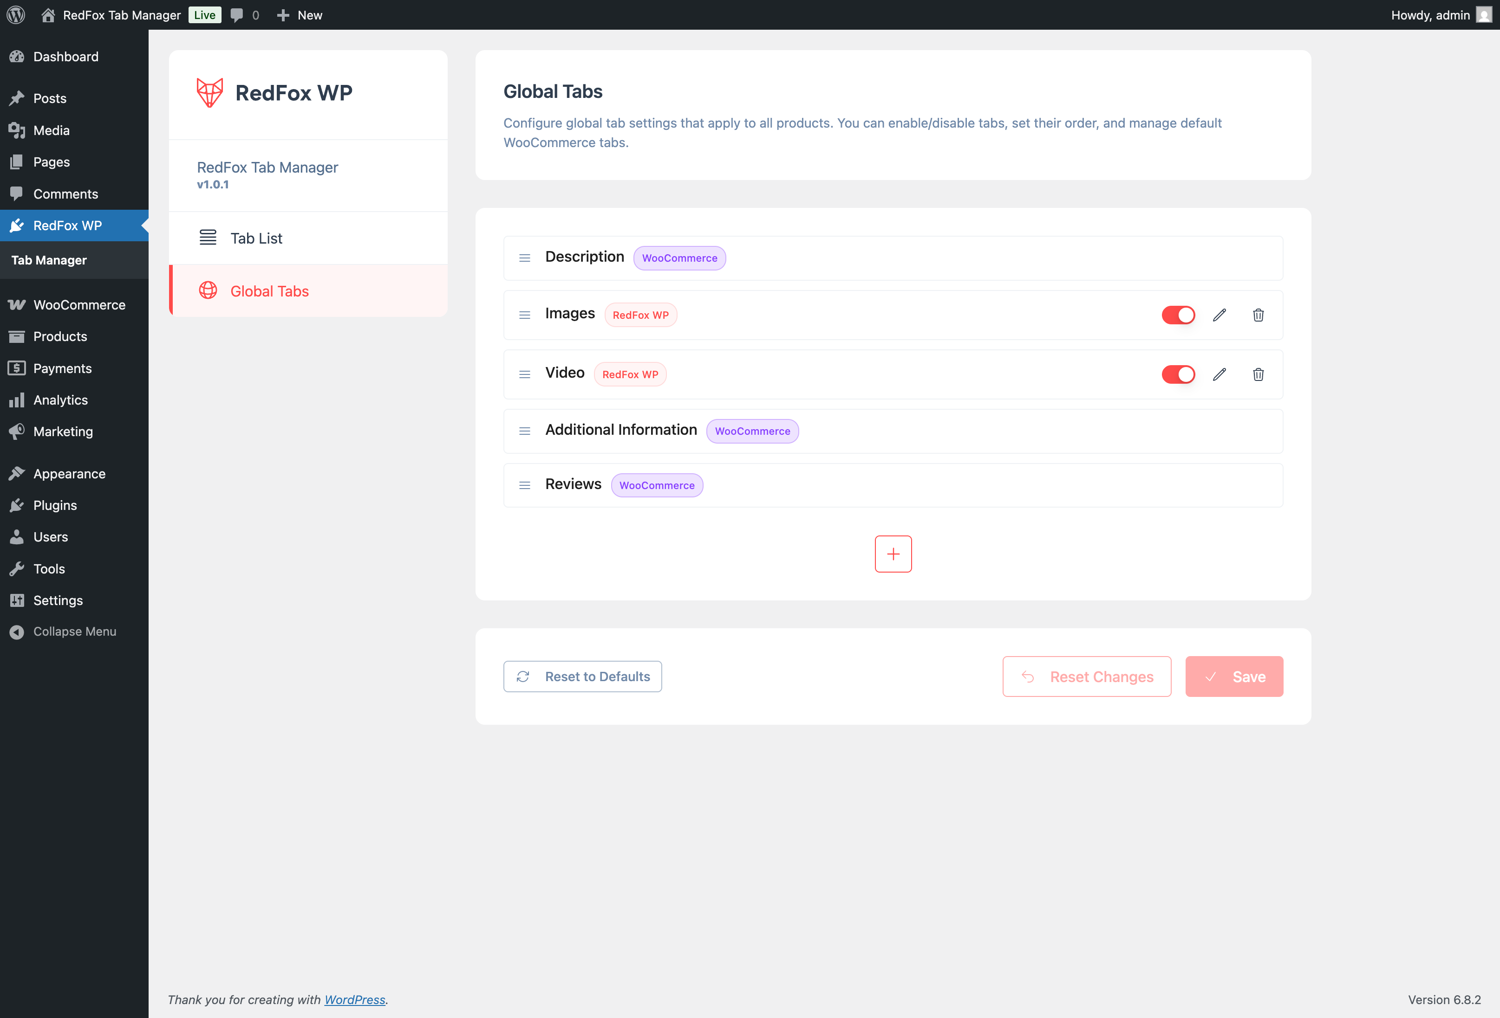Click the Analytics bar chart icon
This screenshot has height=1018, width=1500.
coord(17,399)
